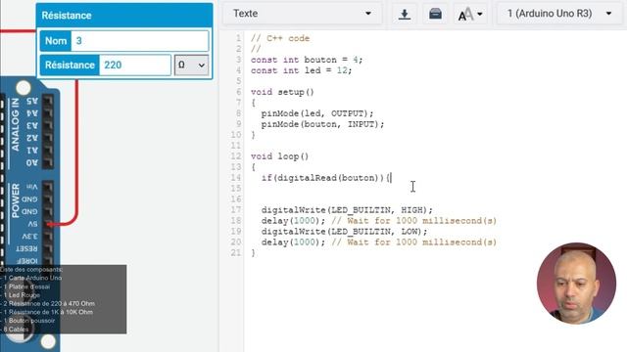
Task: Click the 3.3V power pin on Arduino
Action: tap(48, 237)
